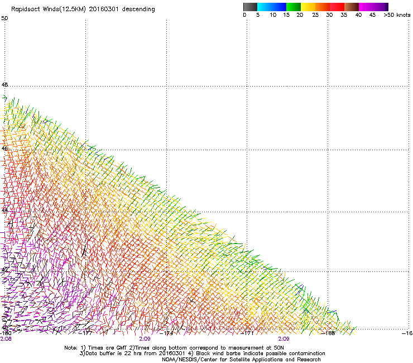The image size is (413, 363).
Task: Click latitude axis label '42'
Action: [x=4, y=270]
